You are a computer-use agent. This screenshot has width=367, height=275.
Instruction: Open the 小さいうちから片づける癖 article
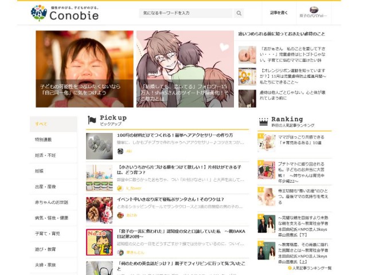pos(179,170)
